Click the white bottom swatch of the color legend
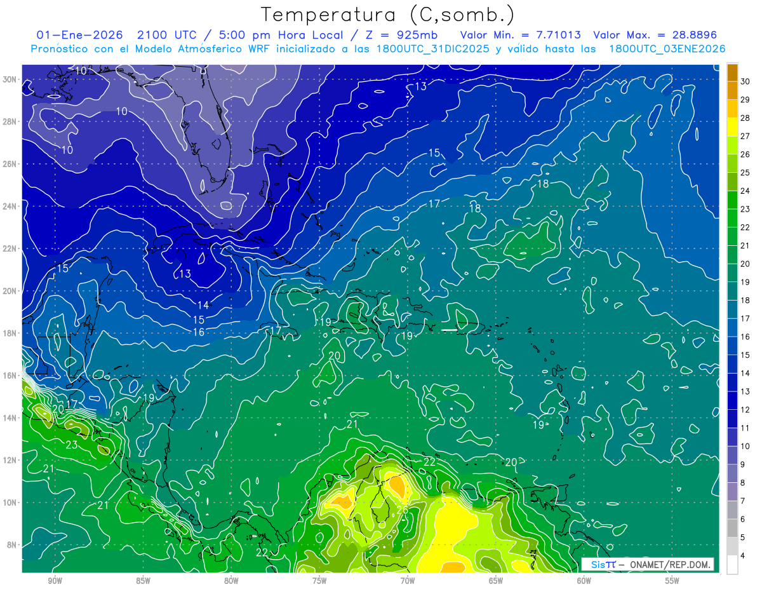The width and height of the screenshot is (762, 589). tap(733, 565)
